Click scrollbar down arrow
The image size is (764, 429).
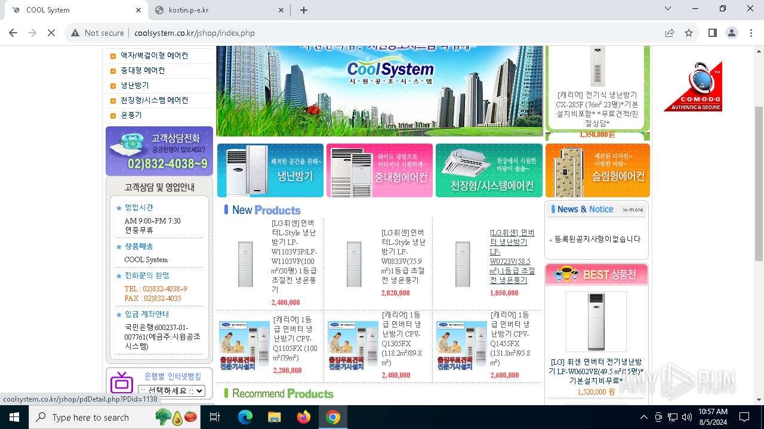[x=759, y=400]
